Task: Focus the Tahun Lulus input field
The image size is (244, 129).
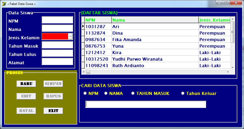Action: 57,53
